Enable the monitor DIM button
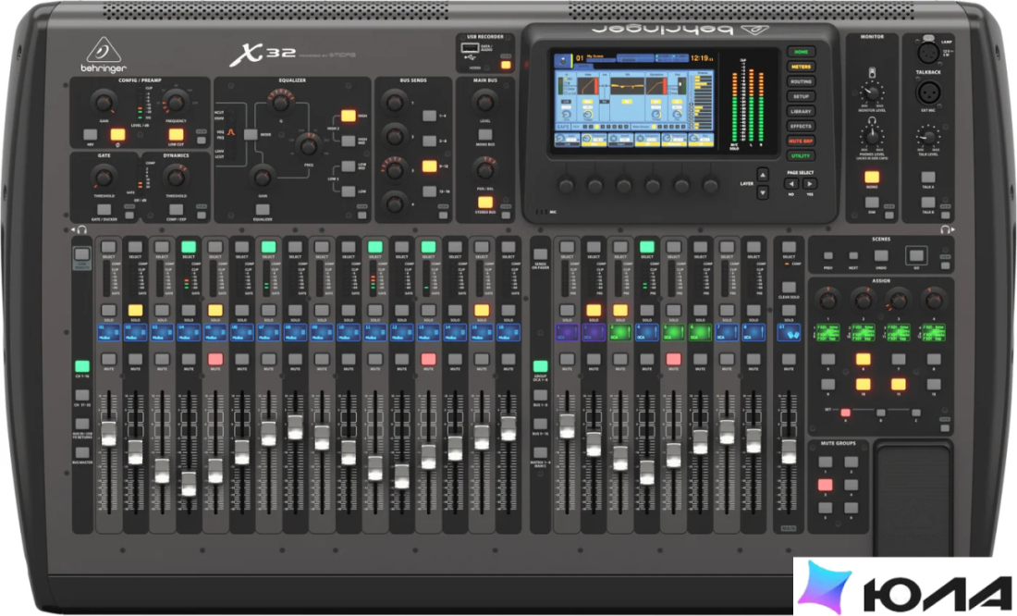 [872, 203]
